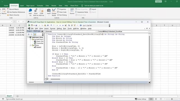Click Run Dialog in the Controls group
The width and height of the screenshot is (180, 101).
coord(62,15)
